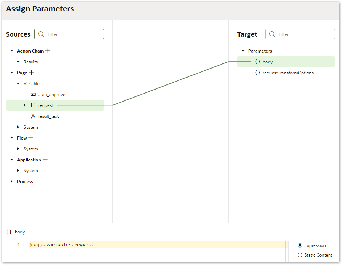Expand the Process tree section
This screenshot has height=265, width=342.
tap(11, 181)
